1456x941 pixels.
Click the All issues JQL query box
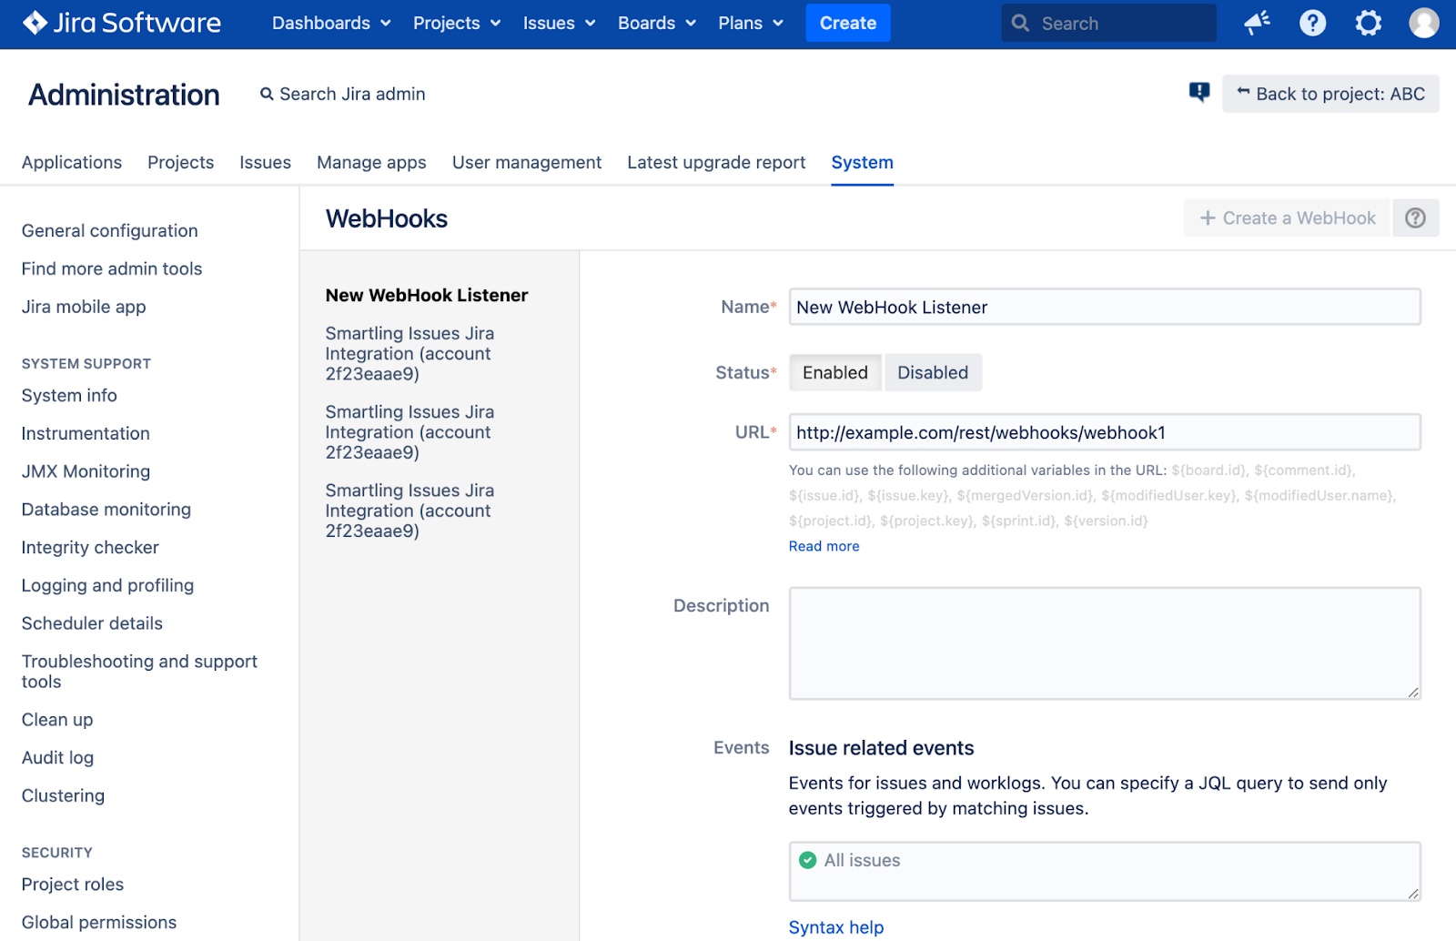(x=1104, y=871)
